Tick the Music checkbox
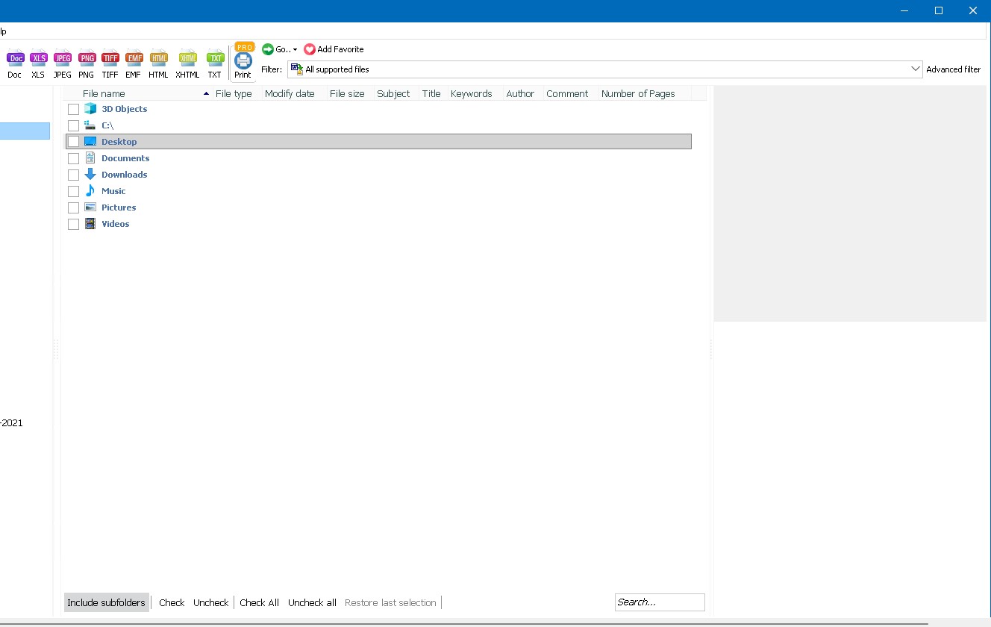 (73, 191)
